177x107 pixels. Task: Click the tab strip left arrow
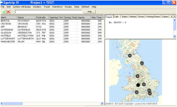pos(172,16)
